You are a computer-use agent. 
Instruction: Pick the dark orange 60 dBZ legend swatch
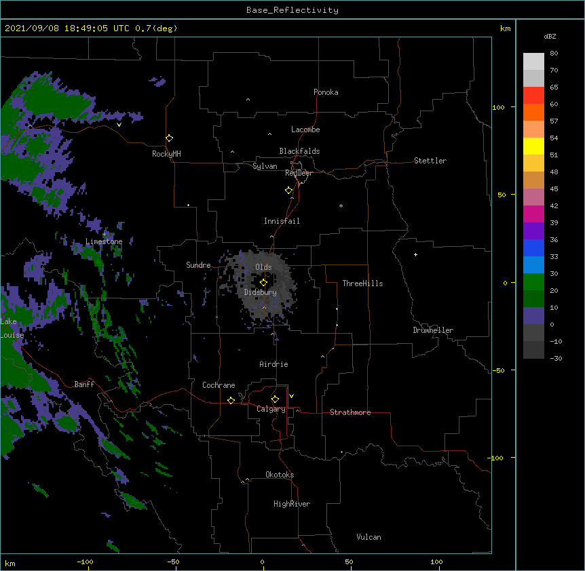click(x=533, y=112)
